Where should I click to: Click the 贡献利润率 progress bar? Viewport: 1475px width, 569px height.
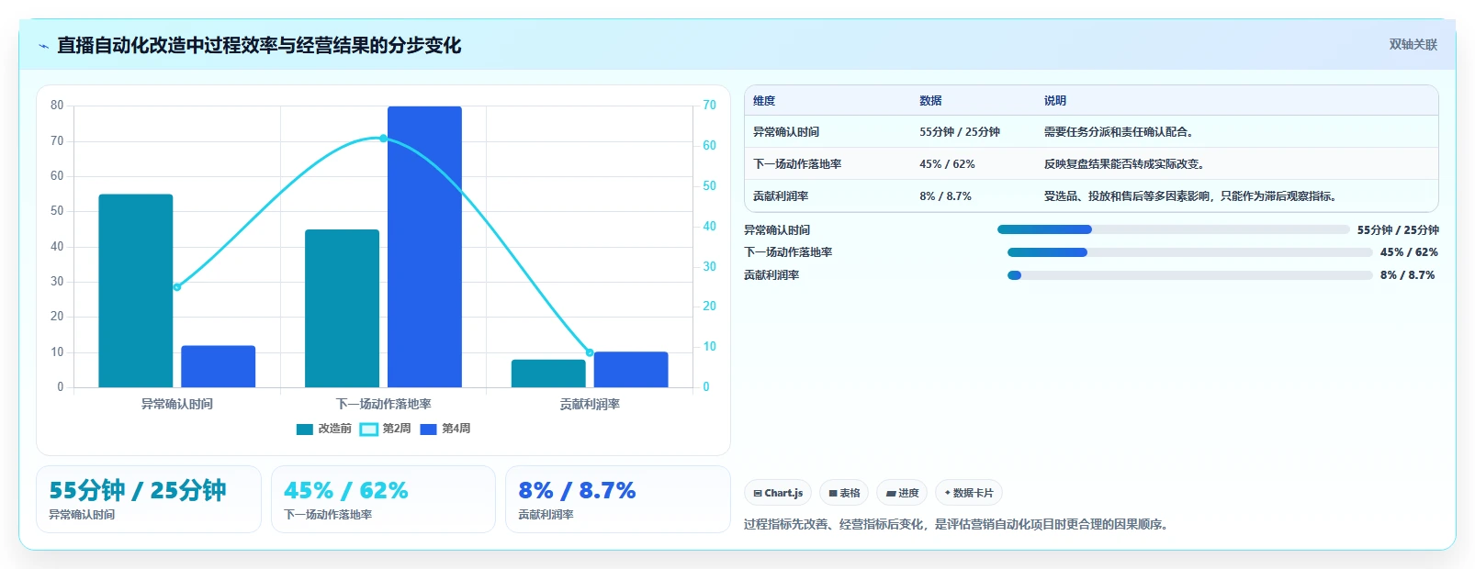(x=1190, y=275)
